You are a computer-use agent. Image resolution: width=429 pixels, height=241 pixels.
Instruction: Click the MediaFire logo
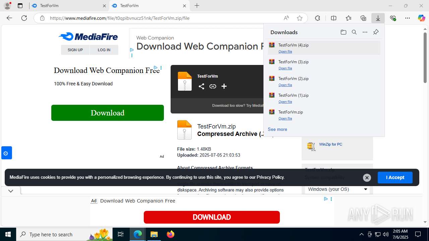click(x=88, y=36)
